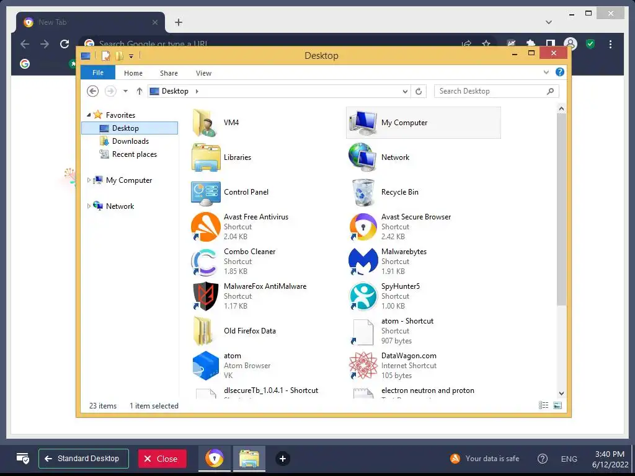Click the New folder icon in quick access toolbar

(x=119, y=56)
